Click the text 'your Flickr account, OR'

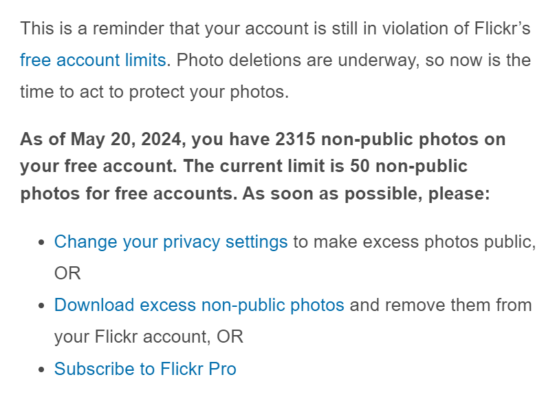(149, 337)
